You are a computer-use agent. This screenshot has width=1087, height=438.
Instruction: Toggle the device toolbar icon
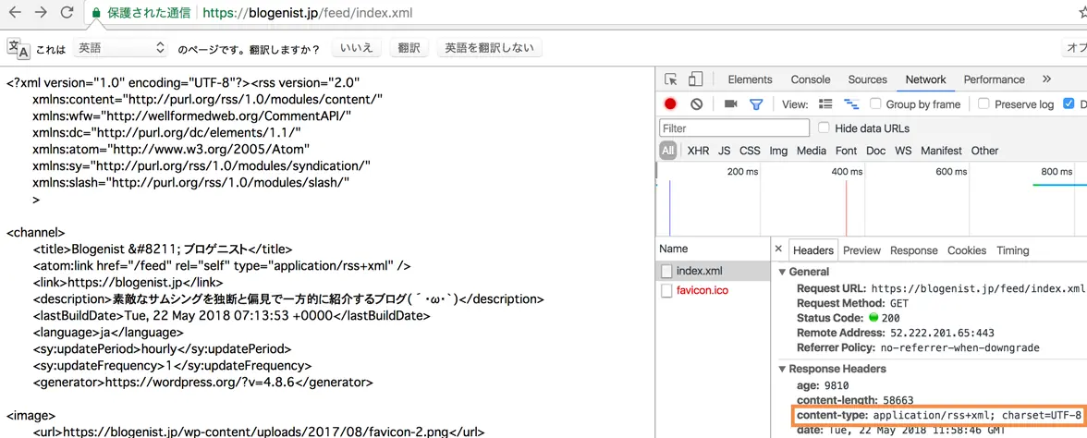tap(696, 79)
